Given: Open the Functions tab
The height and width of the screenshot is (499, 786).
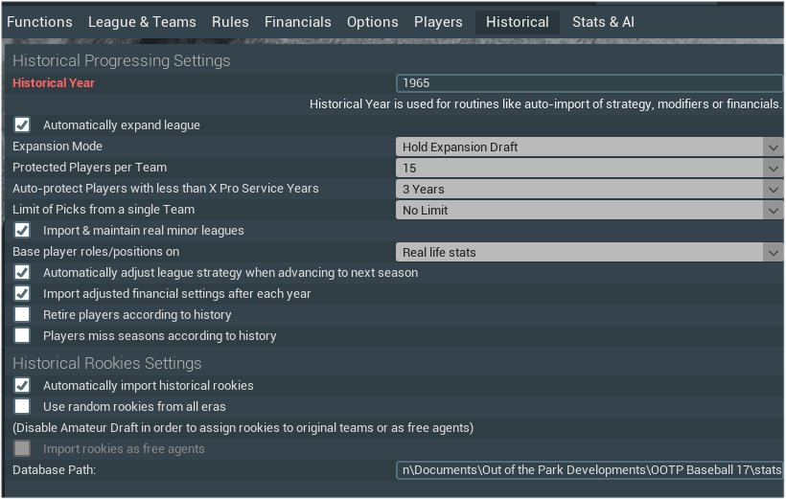Looking at the screenshot, I should 39,22.
